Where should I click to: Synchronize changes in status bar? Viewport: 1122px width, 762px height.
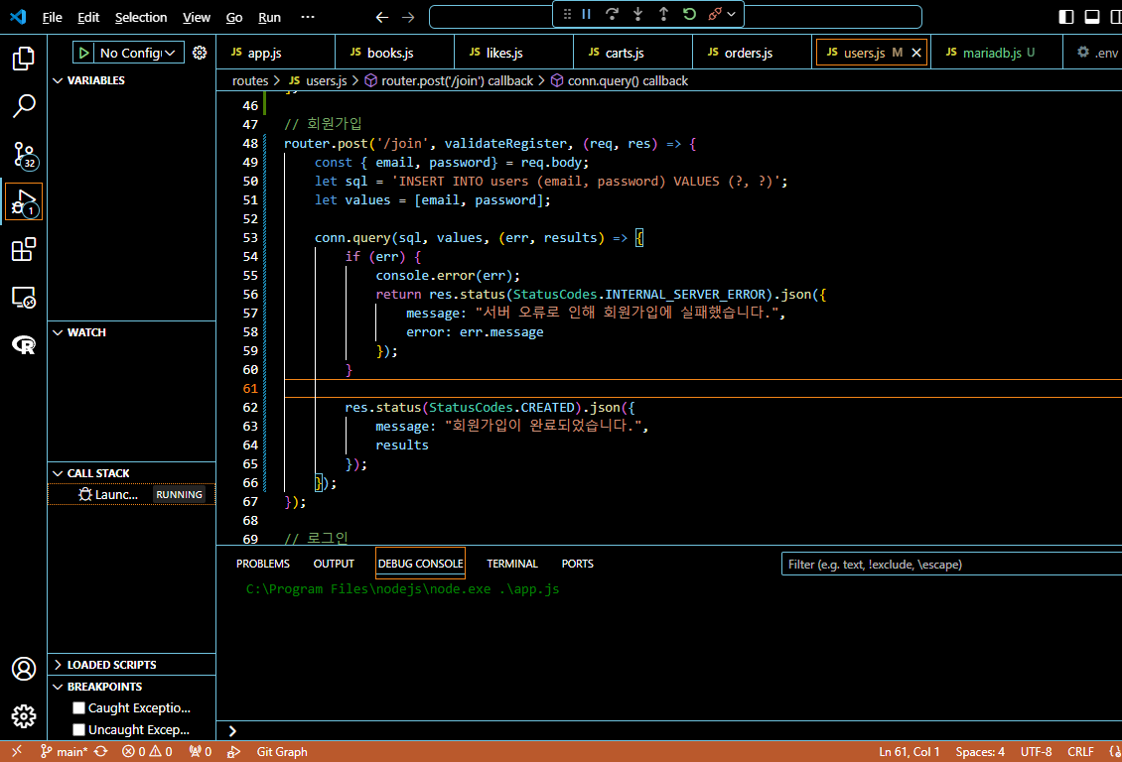(101, 752)
